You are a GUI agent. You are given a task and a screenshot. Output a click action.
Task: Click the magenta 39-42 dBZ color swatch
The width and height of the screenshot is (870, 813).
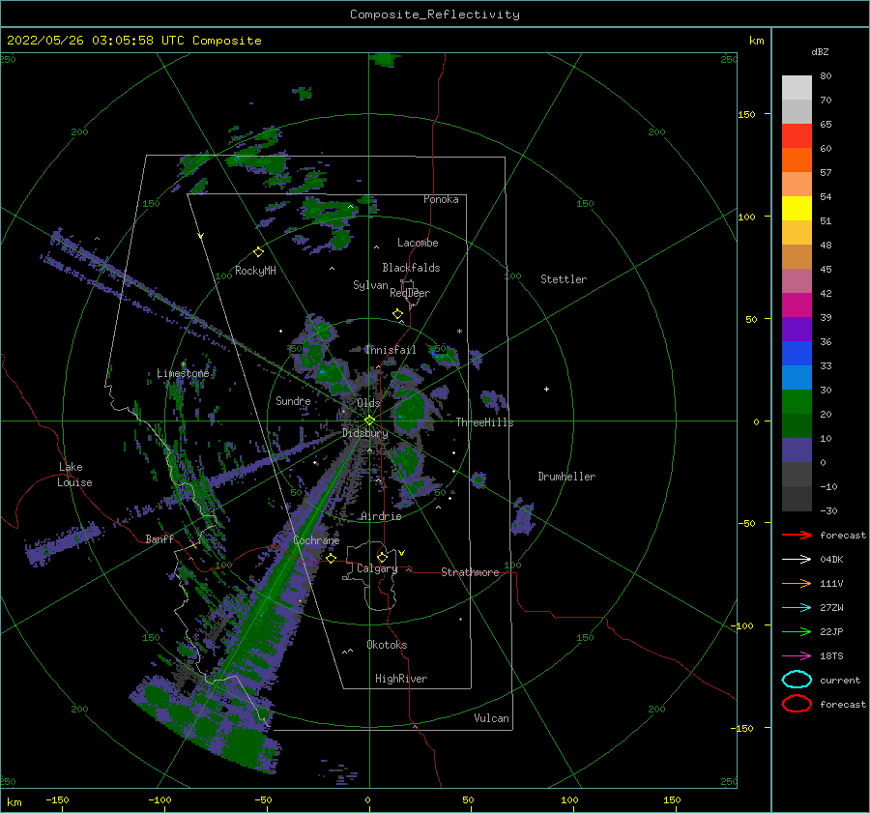point(797,305)
